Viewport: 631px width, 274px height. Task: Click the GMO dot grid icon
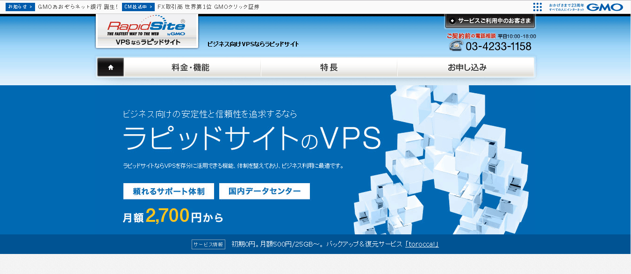click(538, 7)
